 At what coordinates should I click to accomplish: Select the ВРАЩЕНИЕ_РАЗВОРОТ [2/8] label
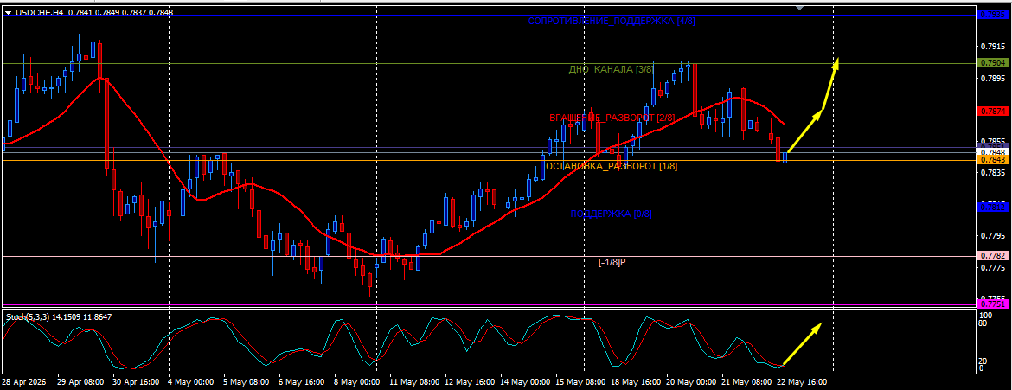[612, 118]
